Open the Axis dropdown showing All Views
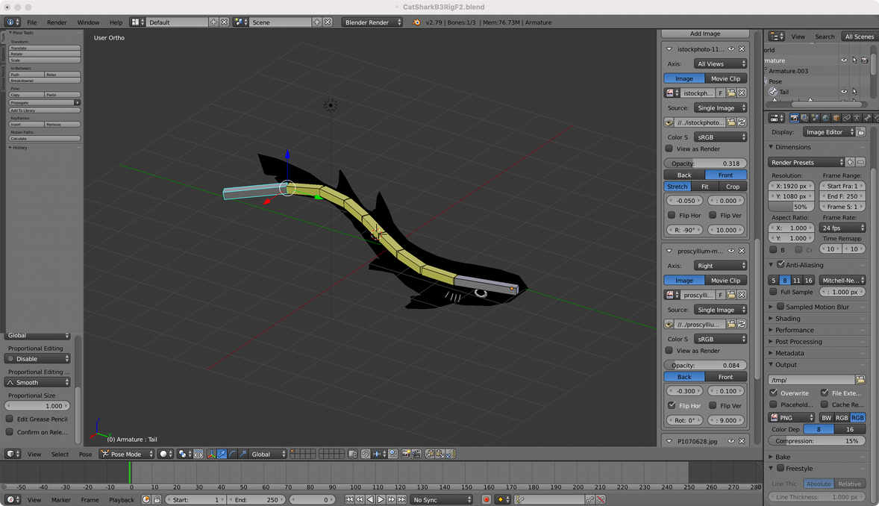Image resolution: width=879 pixels, height=506 pixels. (x=719, y=63)
